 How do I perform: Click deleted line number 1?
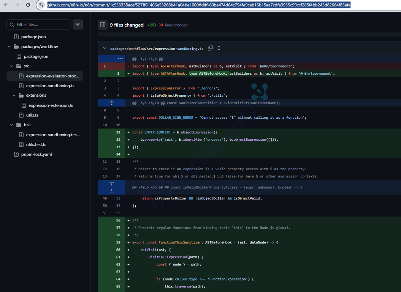[105, 66]
